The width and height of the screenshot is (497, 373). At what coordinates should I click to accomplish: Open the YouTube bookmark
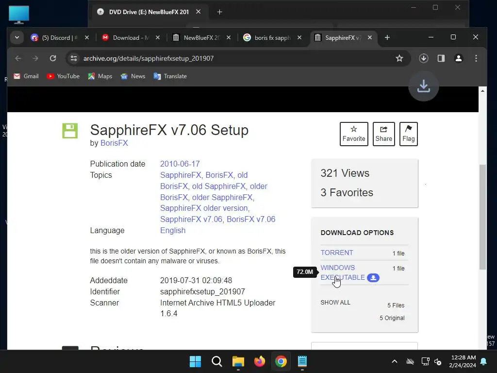point(63,76)
